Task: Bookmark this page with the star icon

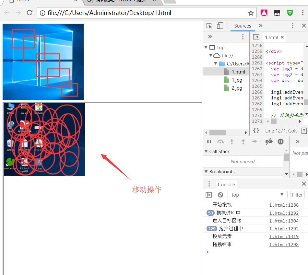Action: pyautogui.click(x=251, y=13)
